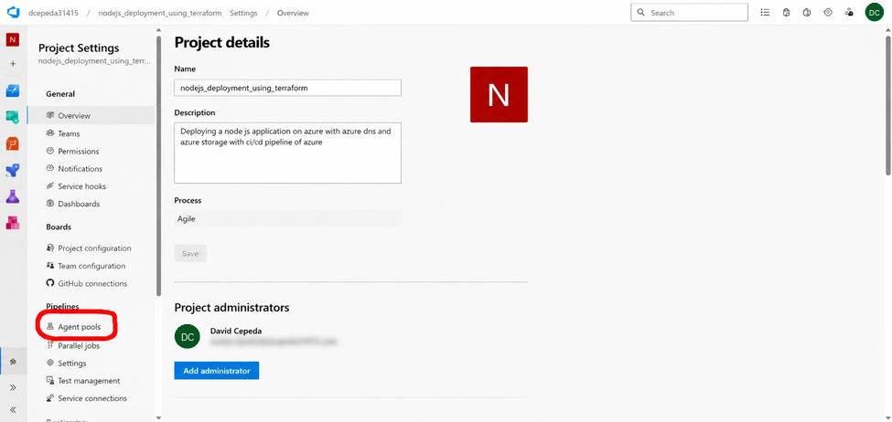Viewport: 892px width, 422px height.
Task: Click the main page vertical scrollbar
Action: [x=888, y=105]
